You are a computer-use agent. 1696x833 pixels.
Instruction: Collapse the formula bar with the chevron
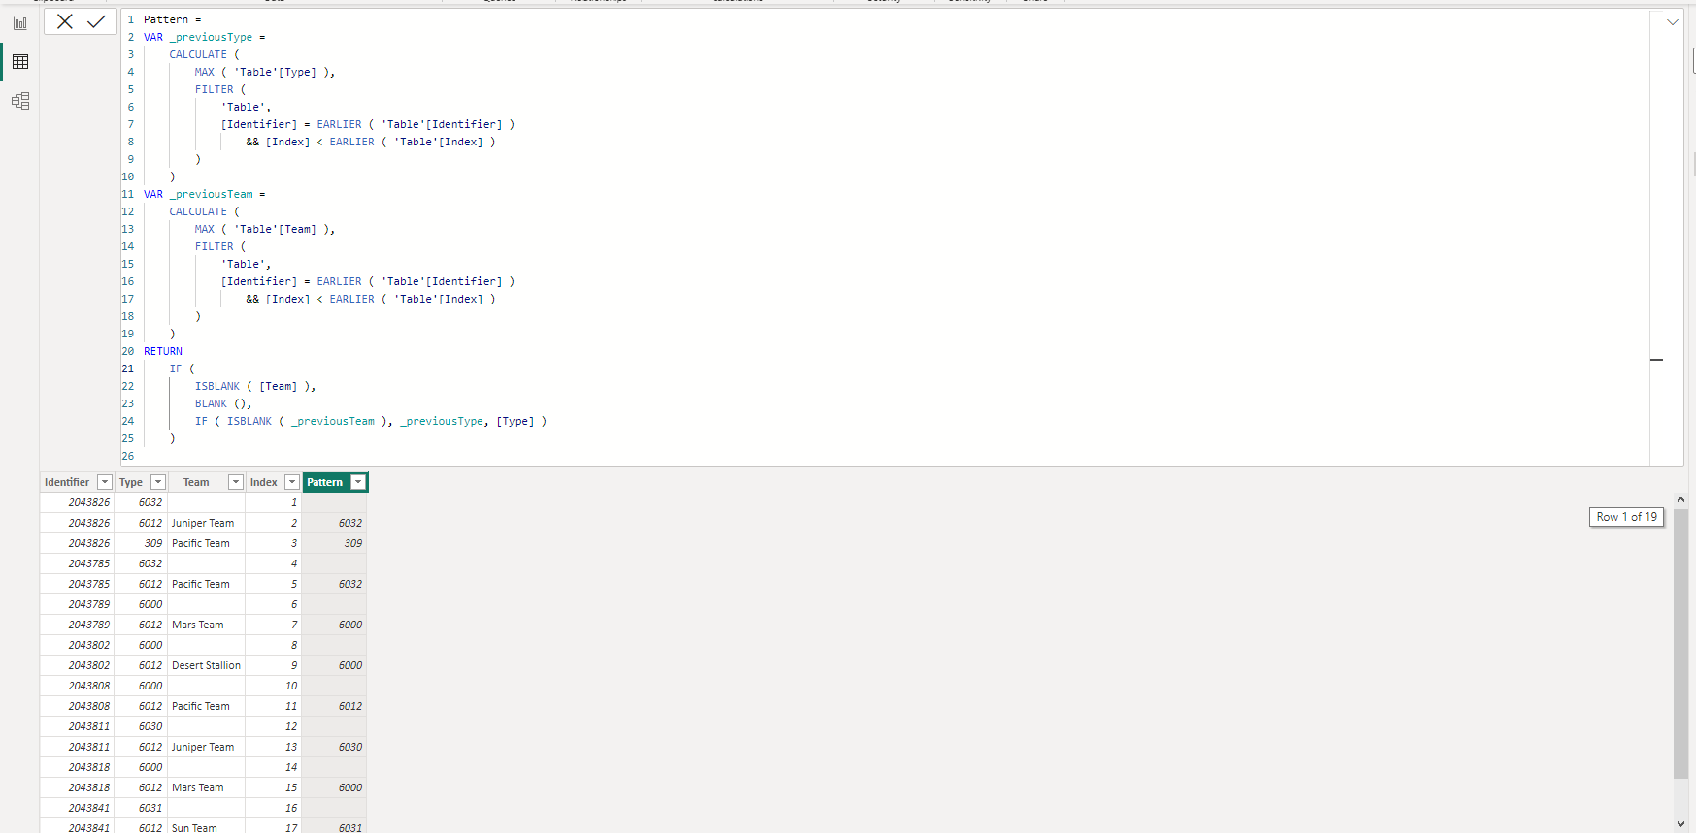(1673, 22)
